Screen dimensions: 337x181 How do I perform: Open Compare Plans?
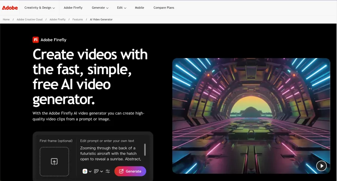164,8
